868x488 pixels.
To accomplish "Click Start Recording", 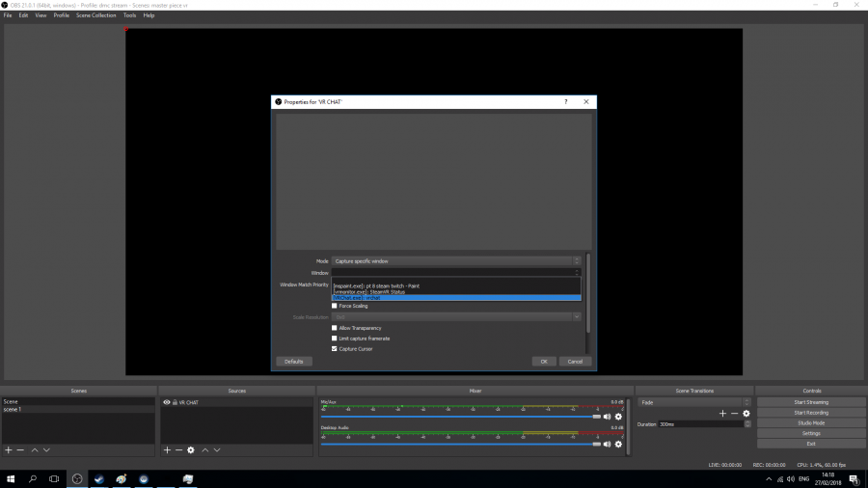I will pyautogui.click(x=811, y=413).
